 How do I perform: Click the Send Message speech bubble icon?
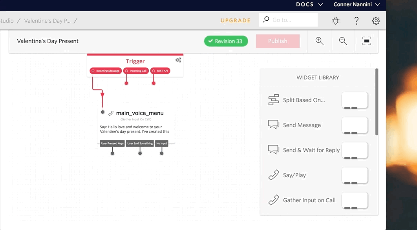tap(273, 124)
